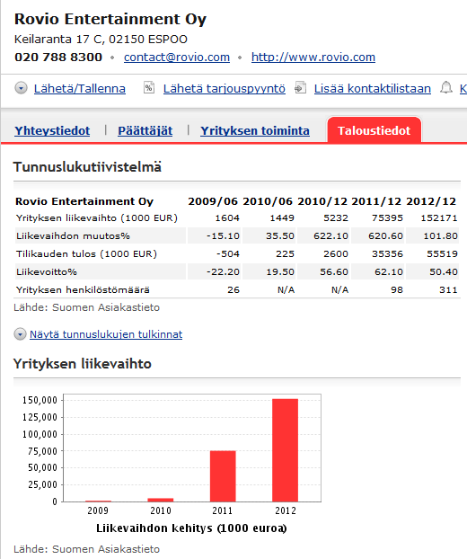The width and height of the screenshot is (467, 559).
Task: Select the Taloustiedot tab
Action: 374,130
